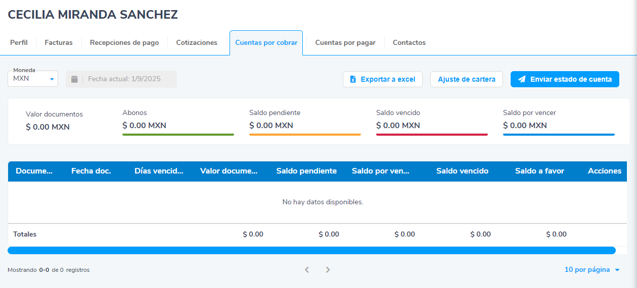
Task: Go to next page with right chevron
Action: pos(328,270)
